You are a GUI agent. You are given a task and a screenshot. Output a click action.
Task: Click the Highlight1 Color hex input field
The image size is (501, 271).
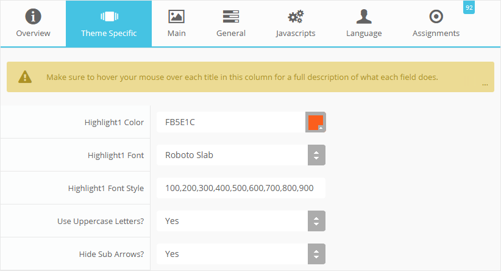coord(230,122)
